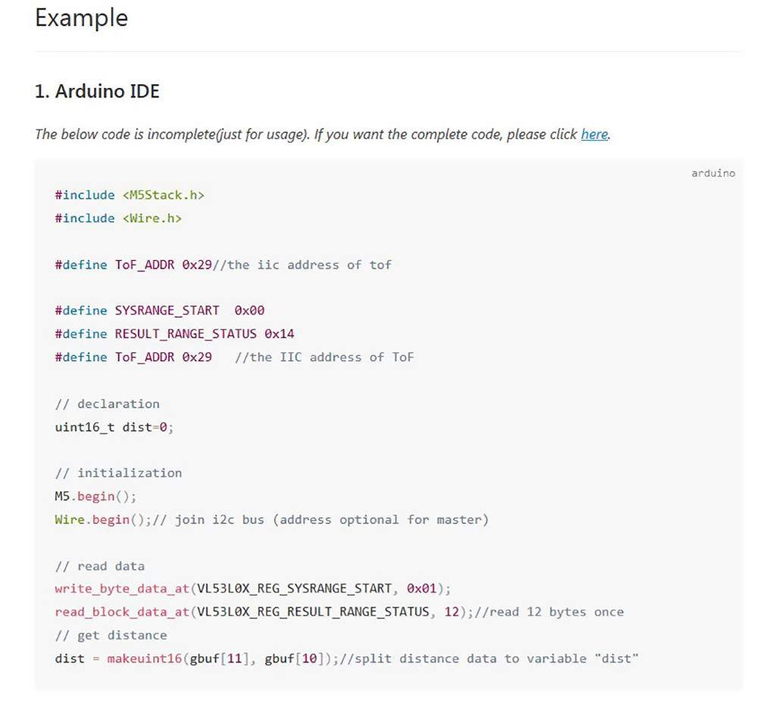Select the "#define RESULT_RANGE_STATUS 0x14" line
The height and width of the screenshot is (704, 758).
click(174, 333)
